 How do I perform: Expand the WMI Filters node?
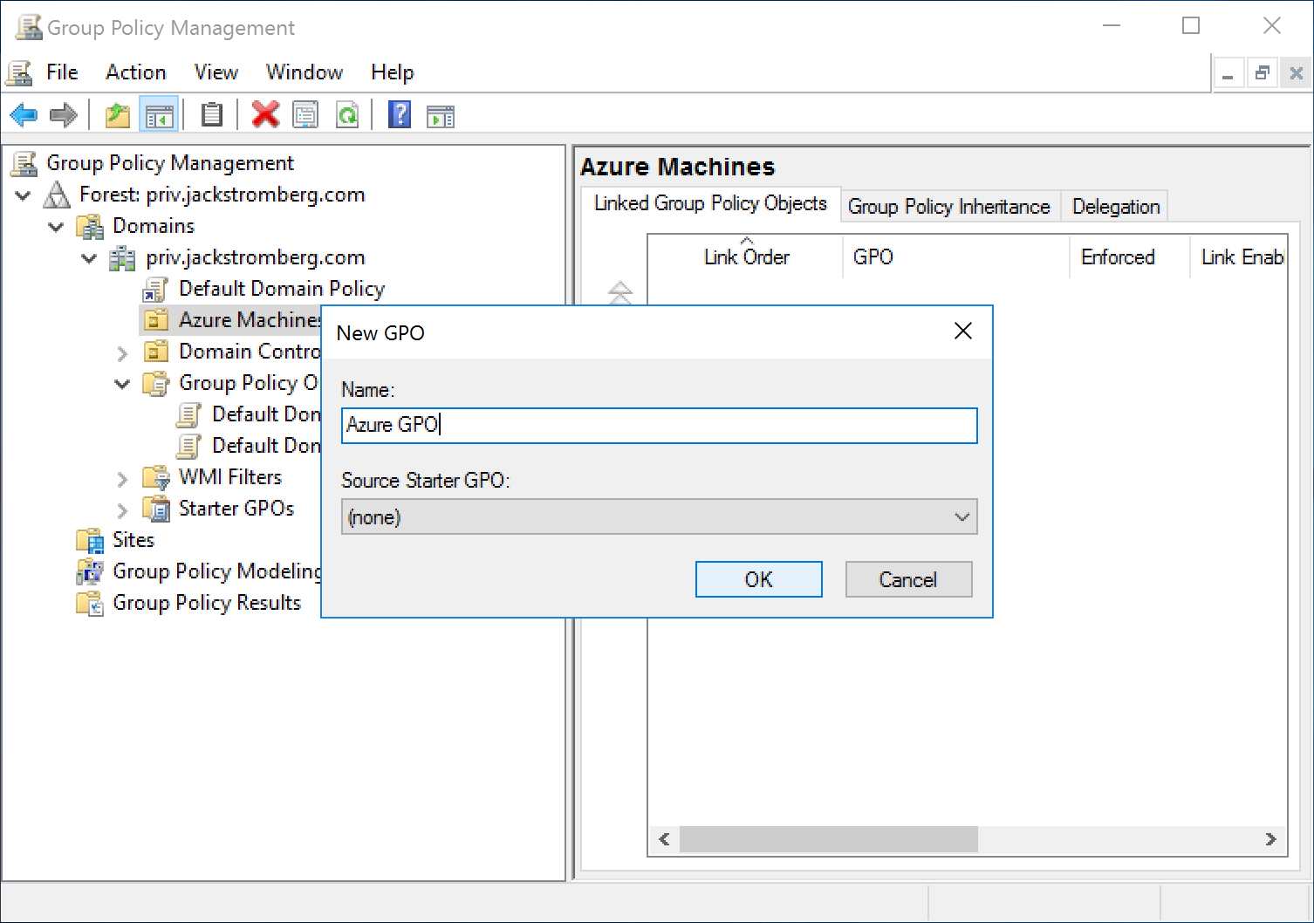[123, 479]
